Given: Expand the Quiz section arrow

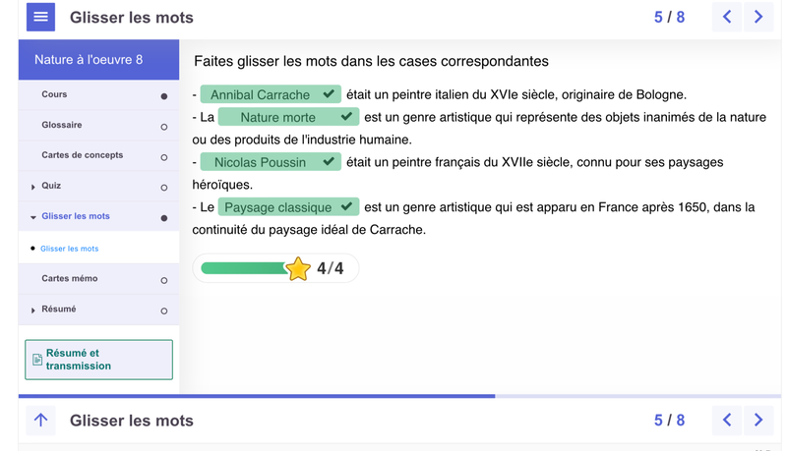Looking at the screenshot, I should tap(33, 187).
